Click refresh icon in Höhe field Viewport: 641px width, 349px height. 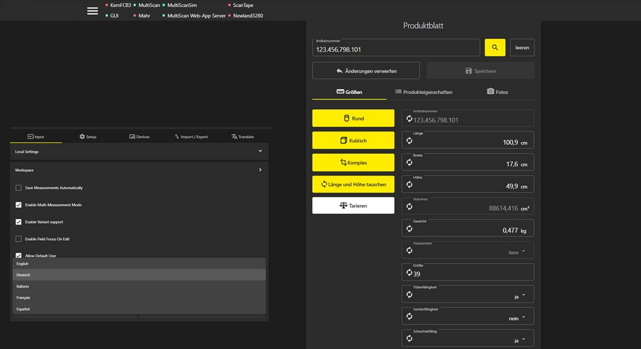click(409, 185)
